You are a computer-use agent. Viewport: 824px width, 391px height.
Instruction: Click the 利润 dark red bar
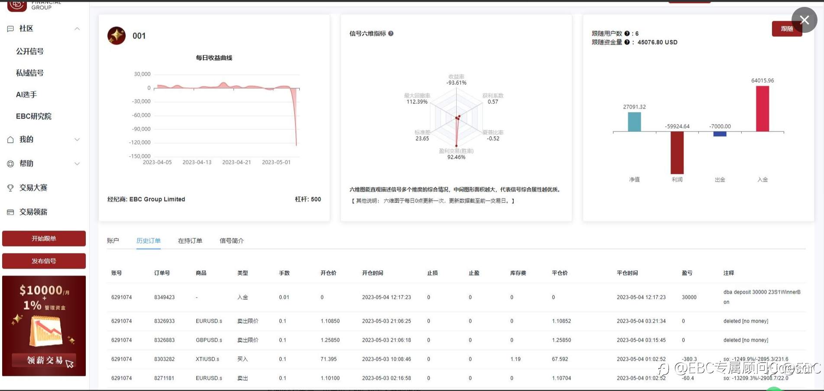point(677,153)
